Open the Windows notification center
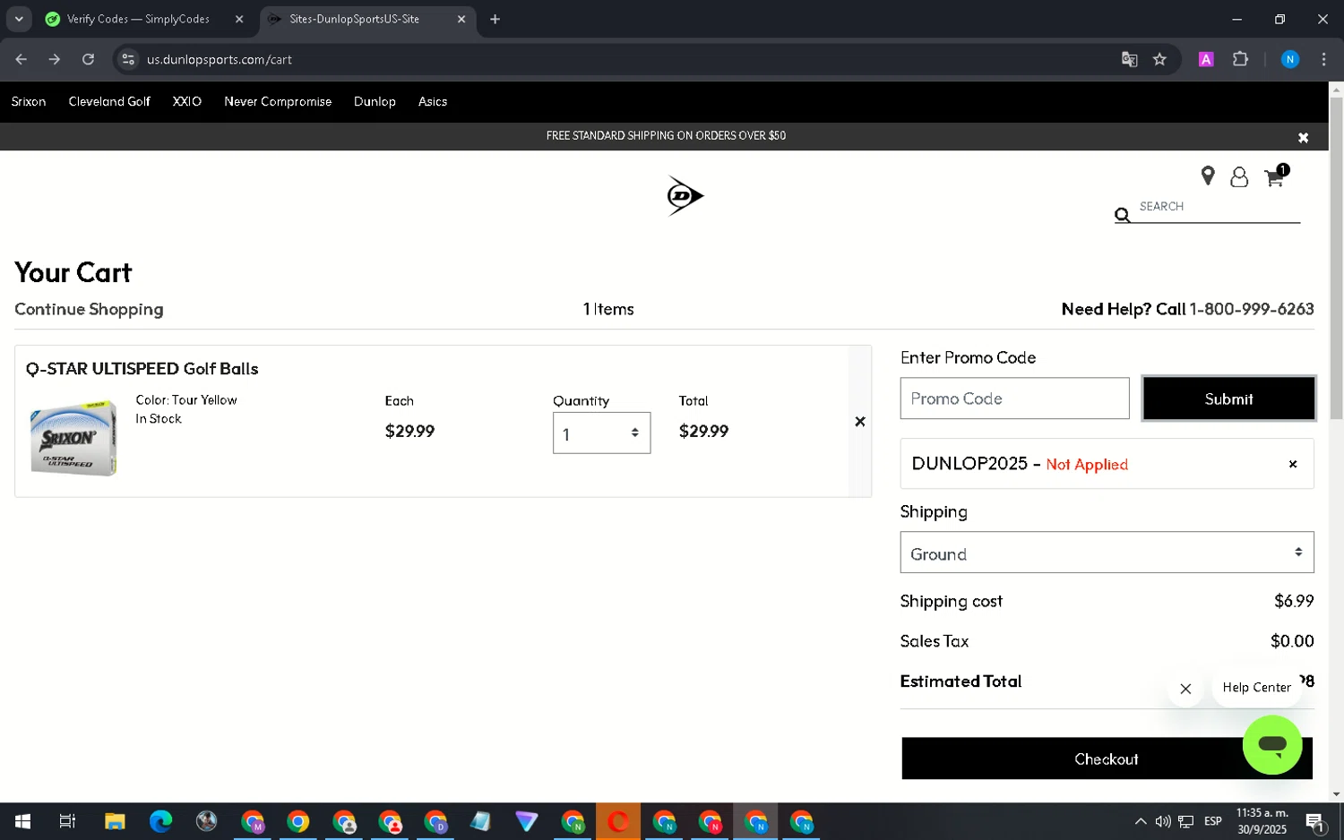 pyautogui.click(x=1315, y=822)
